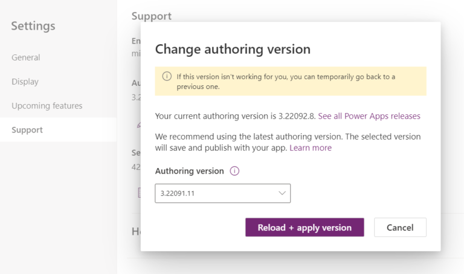Cancel the change authoring version dialog
Screen dimensions: 464x274
(400, 227)
